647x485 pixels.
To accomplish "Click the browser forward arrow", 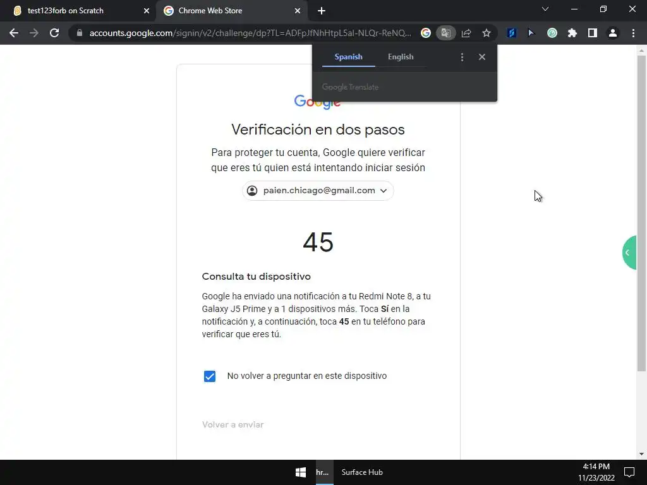I will point(34,33).
